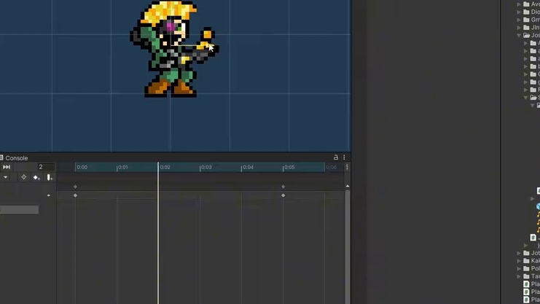
Task: Select the Tar folder
Action: click(x=531, y=276)
